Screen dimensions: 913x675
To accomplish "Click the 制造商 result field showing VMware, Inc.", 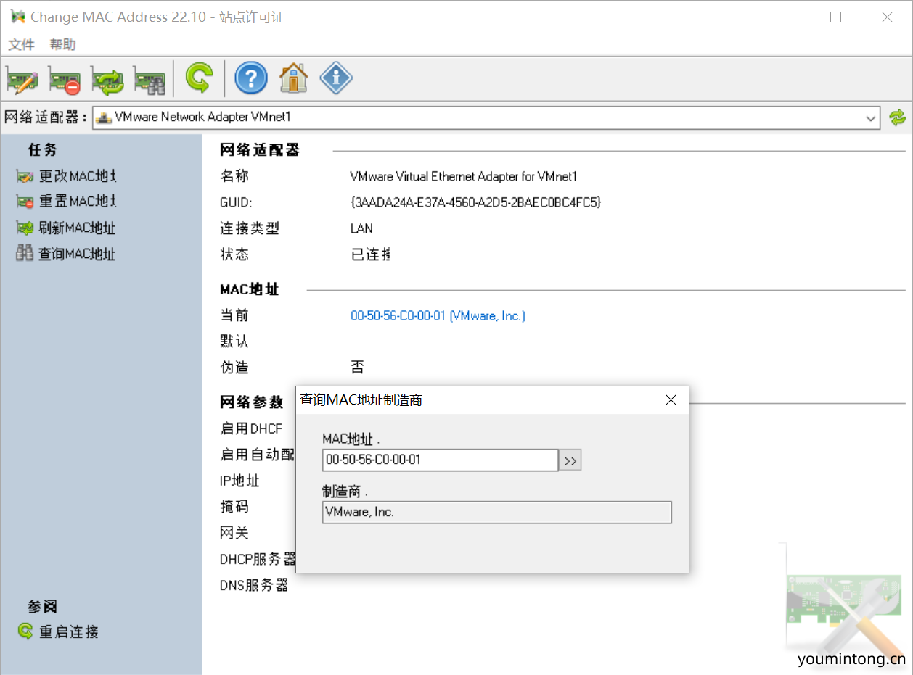I will (x=497, y=513).
